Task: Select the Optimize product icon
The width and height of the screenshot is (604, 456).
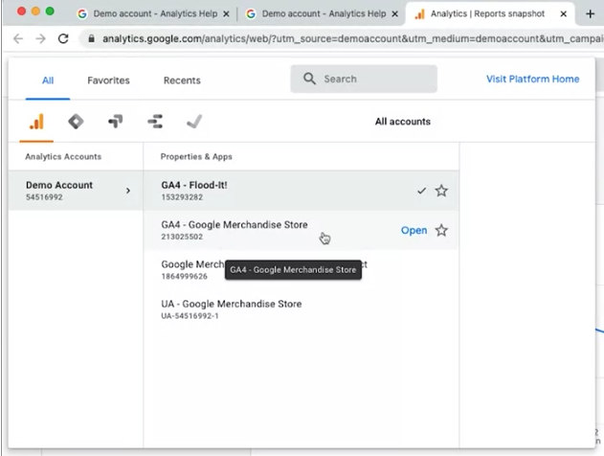Action: point(116,122)
